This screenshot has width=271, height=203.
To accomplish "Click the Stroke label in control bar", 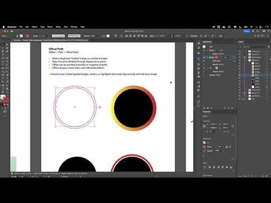I will [36, 36].
